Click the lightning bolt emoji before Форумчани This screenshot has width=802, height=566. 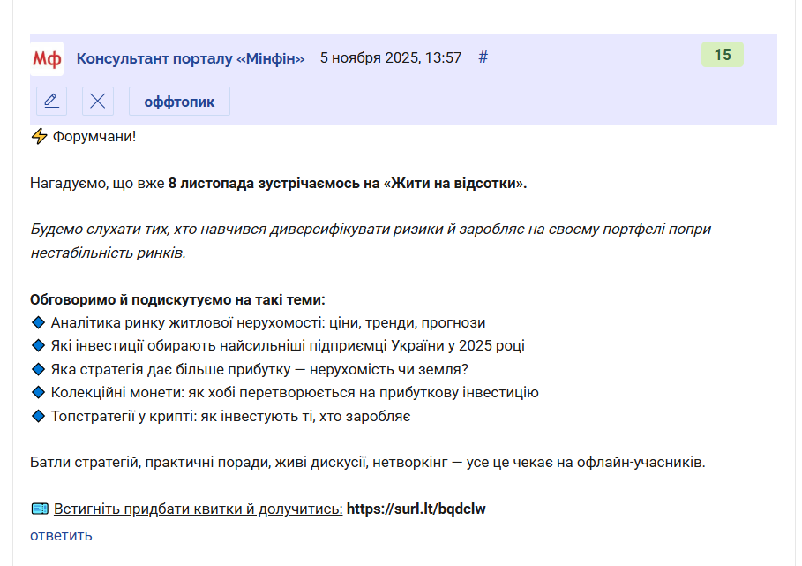coord(39,137)
